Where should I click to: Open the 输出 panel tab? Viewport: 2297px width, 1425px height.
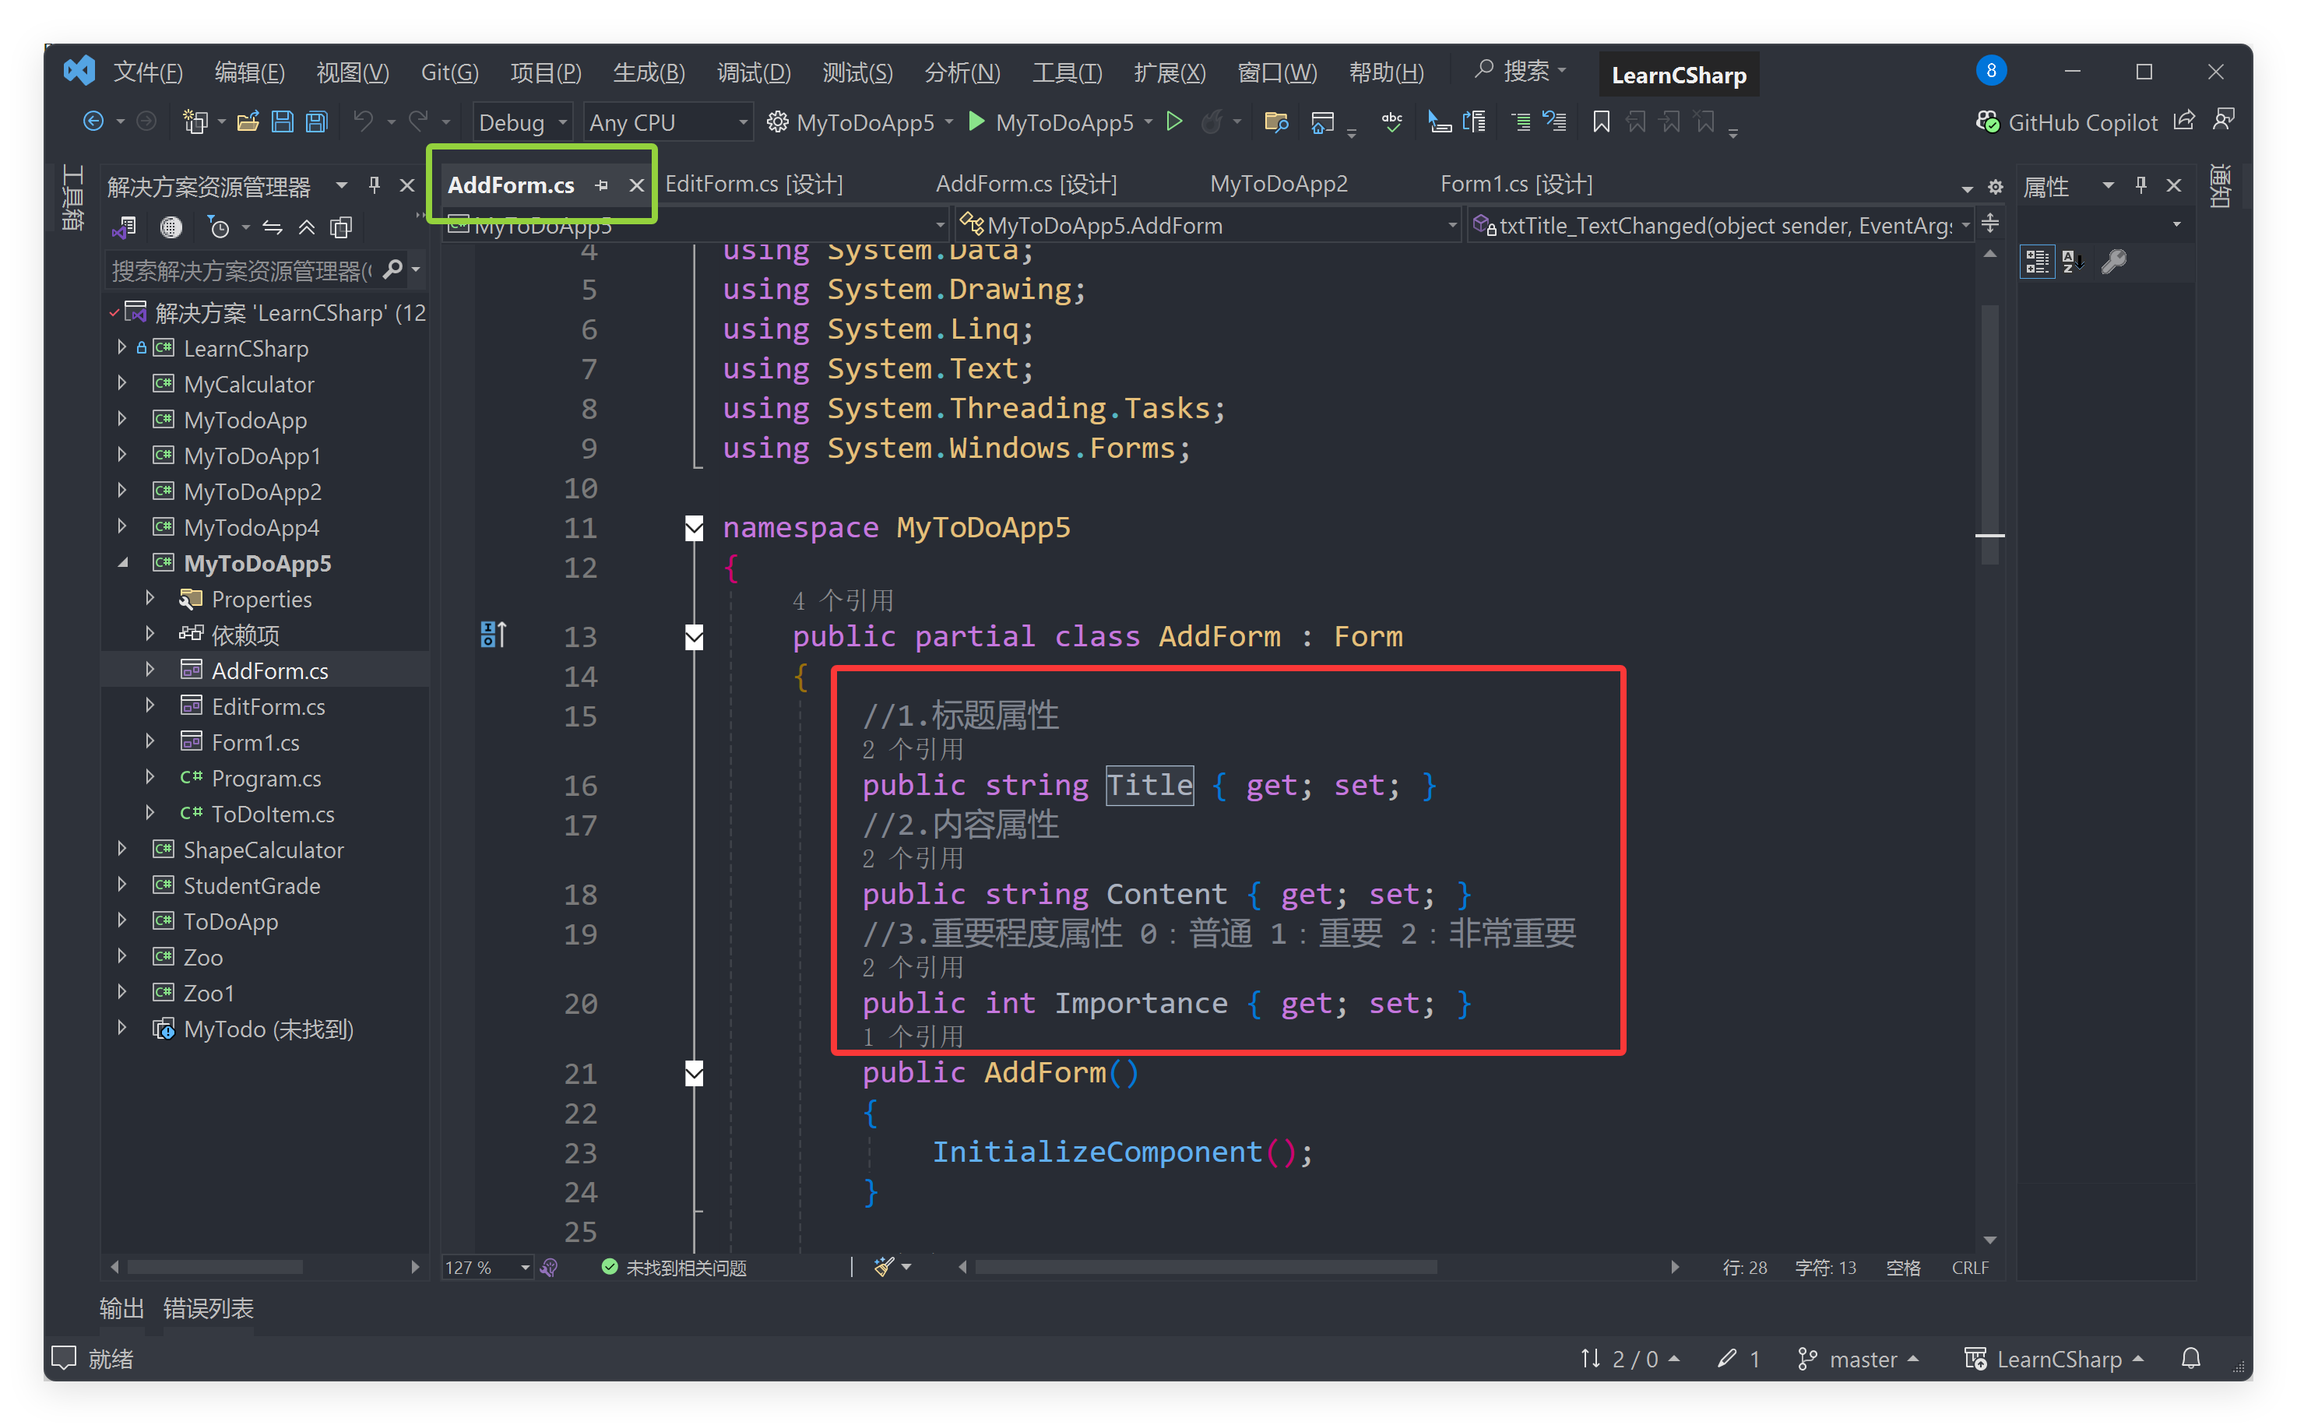[x=121, y=1307]
